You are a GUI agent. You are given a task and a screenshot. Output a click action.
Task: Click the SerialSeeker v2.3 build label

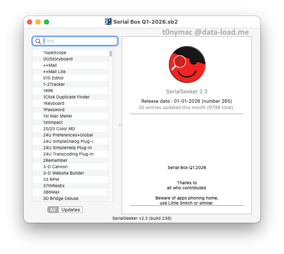(142, 218)
